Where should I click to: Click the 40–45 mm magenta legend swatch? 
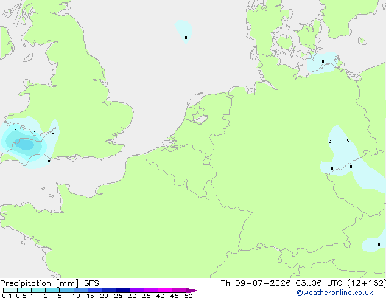(165, 290)
